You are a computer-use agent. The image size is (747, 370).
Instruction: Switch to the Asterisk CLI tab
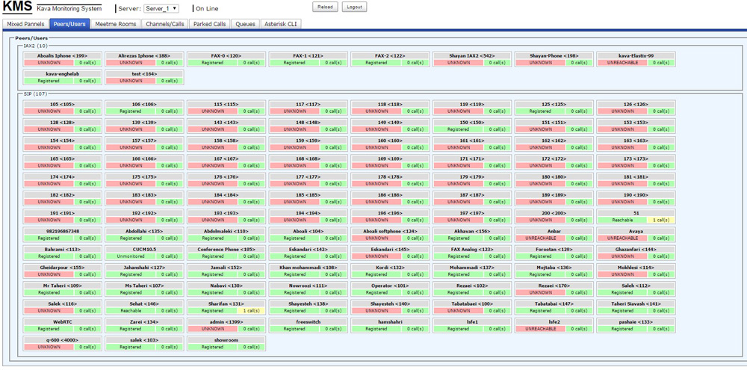click(281, 24)
